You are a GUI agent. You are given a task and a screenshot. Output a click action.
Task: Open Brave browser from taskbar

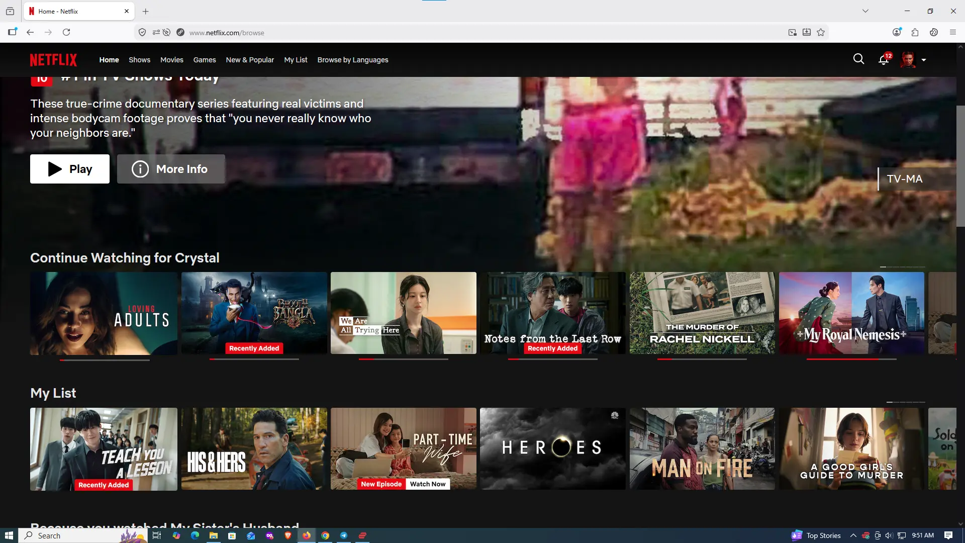pyautogui.click(x=288, y=535)
